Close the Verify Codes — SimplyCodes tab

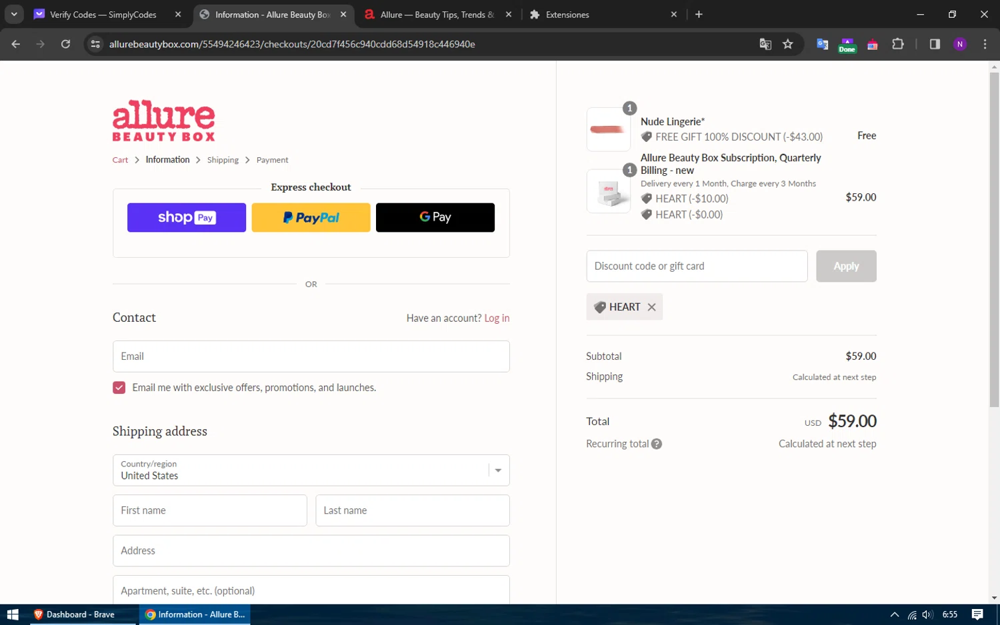(178, 15)
